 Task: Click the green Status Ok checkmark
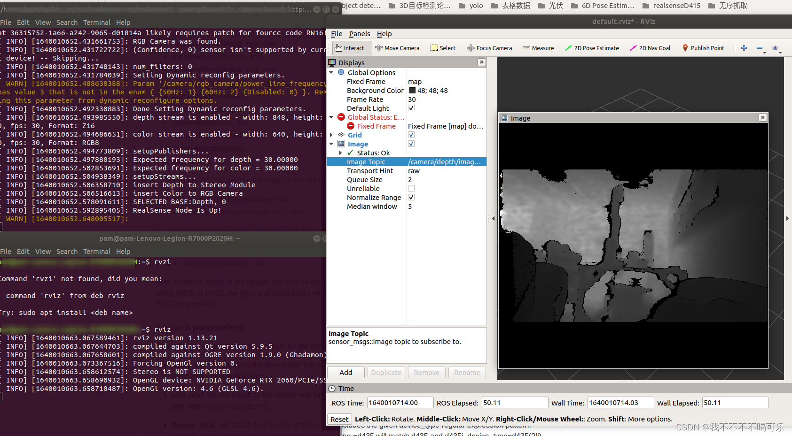(x=351, y=153)
